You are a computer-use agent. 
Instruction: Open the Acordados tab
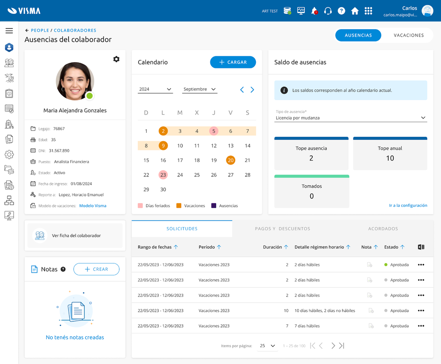(x=383, y=229)
